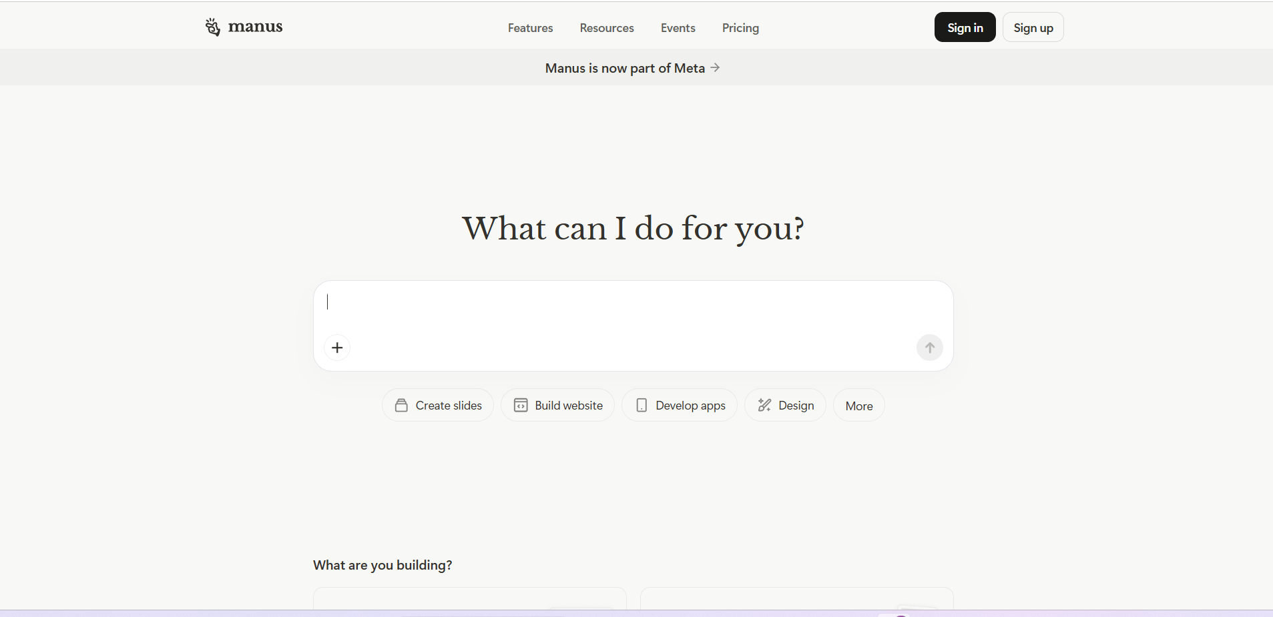Click the Manus hand logo icon
1273x617 pixels.
click(212, 27)
